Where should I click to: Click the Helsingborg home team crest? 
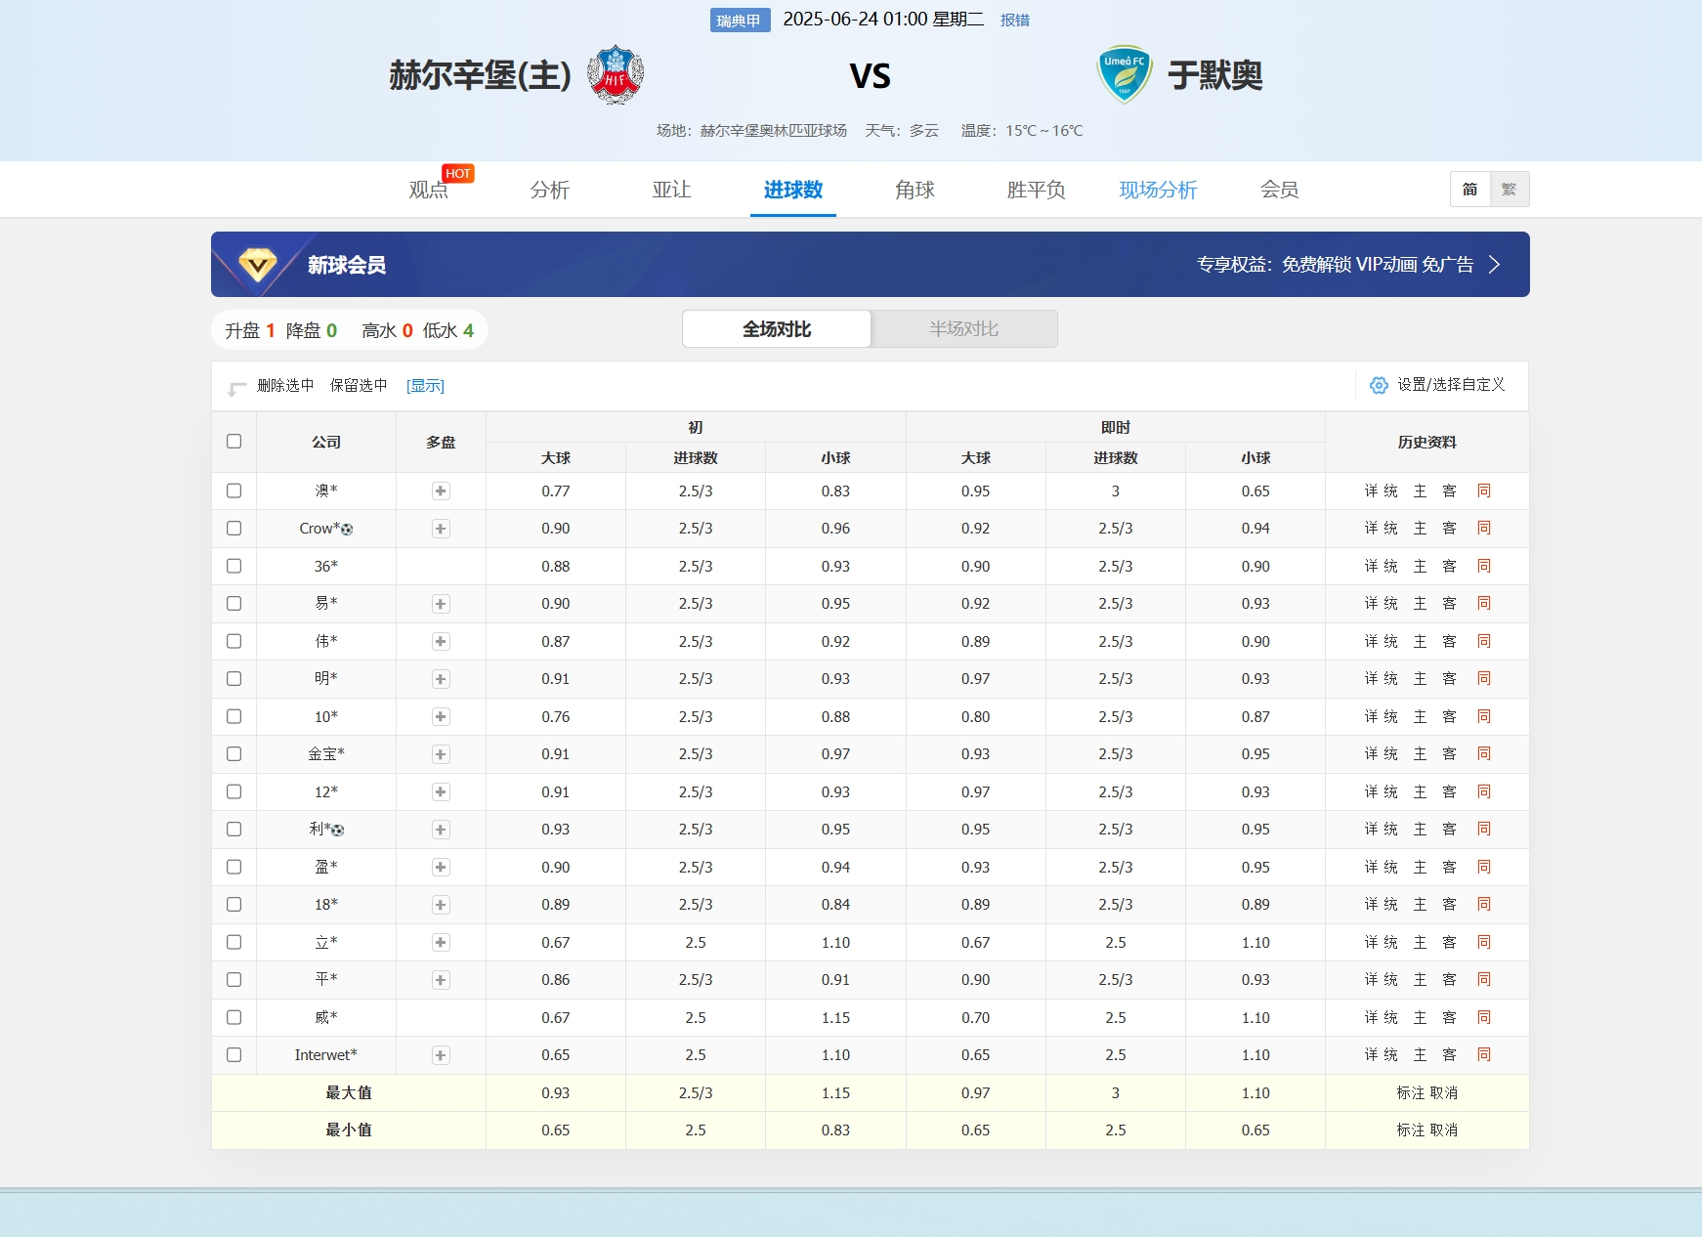616,74
